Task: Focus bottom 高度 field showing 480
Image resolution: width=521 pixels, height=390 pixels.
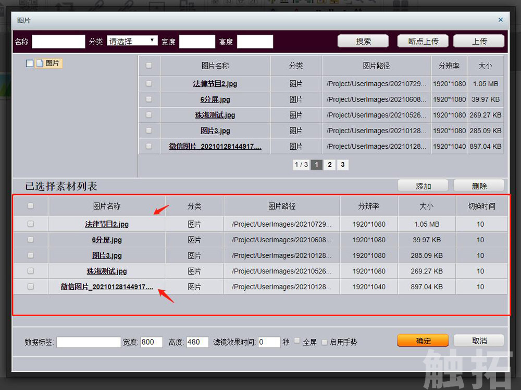Action: pyautogui.click(x=197, y=342)
